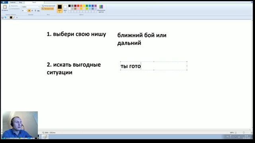Select Непрозрачный (Opaque) background option
This screenshot has width=255, height=143.
49,6
